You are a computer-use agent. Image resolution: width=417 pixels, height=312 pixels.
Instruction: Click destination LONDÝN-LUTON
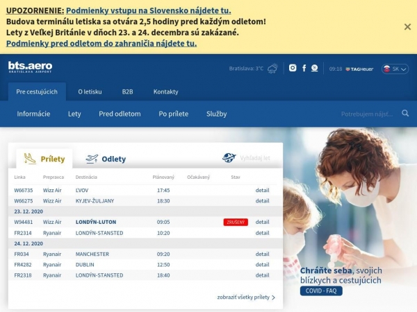(x=96, y=222)
